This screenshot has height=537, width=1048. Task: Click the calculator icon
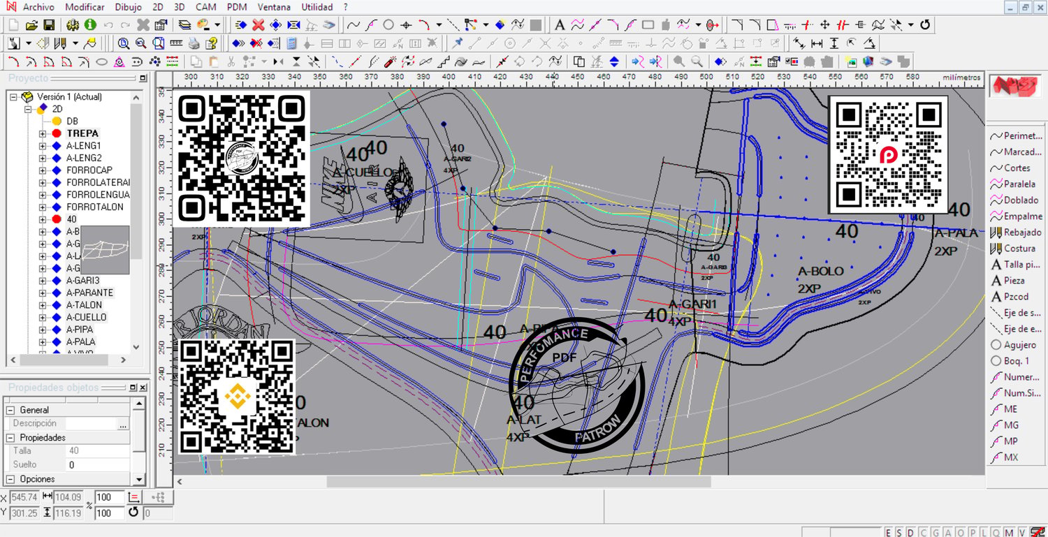(292, 43)
